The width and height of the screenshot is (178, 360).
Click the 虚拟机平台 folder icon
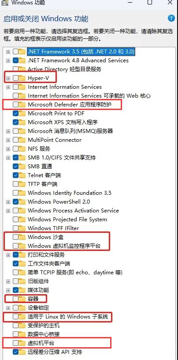click(x=22, y=343)
